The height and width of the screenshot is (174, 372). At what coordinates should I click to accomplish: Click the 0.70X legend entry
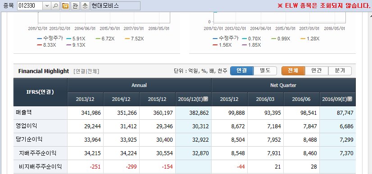point(251,39)
